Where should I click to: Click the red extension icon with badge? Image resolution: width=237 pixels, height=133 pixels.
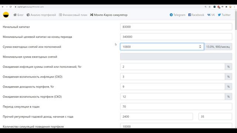click(x=218, y=7)
